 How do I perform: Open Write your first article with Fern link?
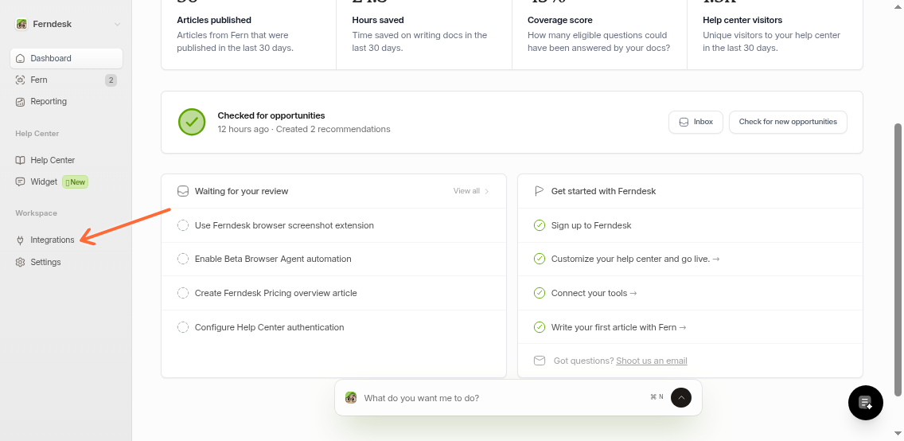click(618, 327)
